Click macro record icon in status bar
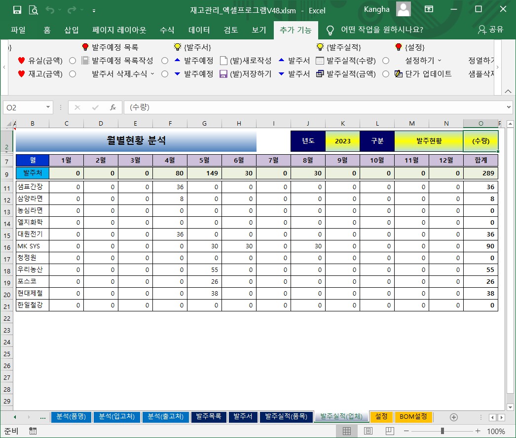 click(33, 431)
